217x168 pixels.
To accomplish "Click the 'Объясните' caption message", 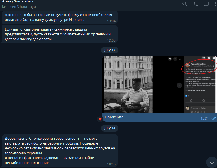I will tap(114, 117).
